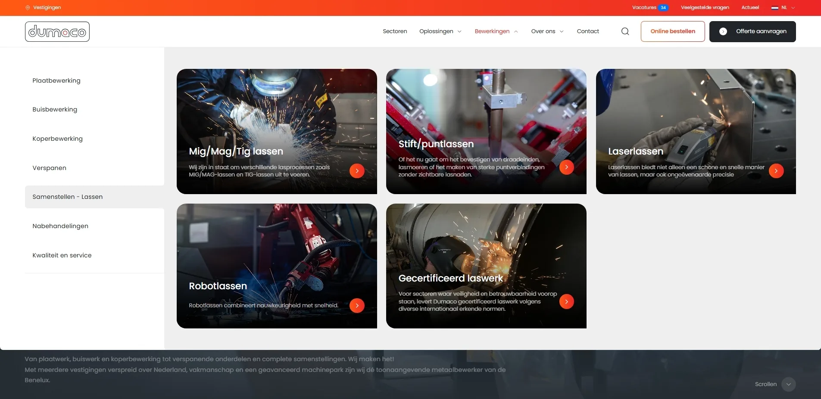Open the Actueel link
This screenshot has height=399, width=821.
[x=750, y=8]
